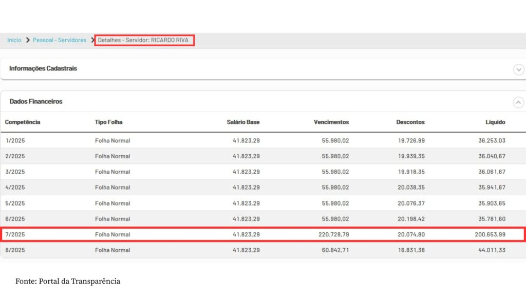This screenshot has height=296, width=526.
Task: Select the 200.653,99 líquido value
Action: pos(490,235)
